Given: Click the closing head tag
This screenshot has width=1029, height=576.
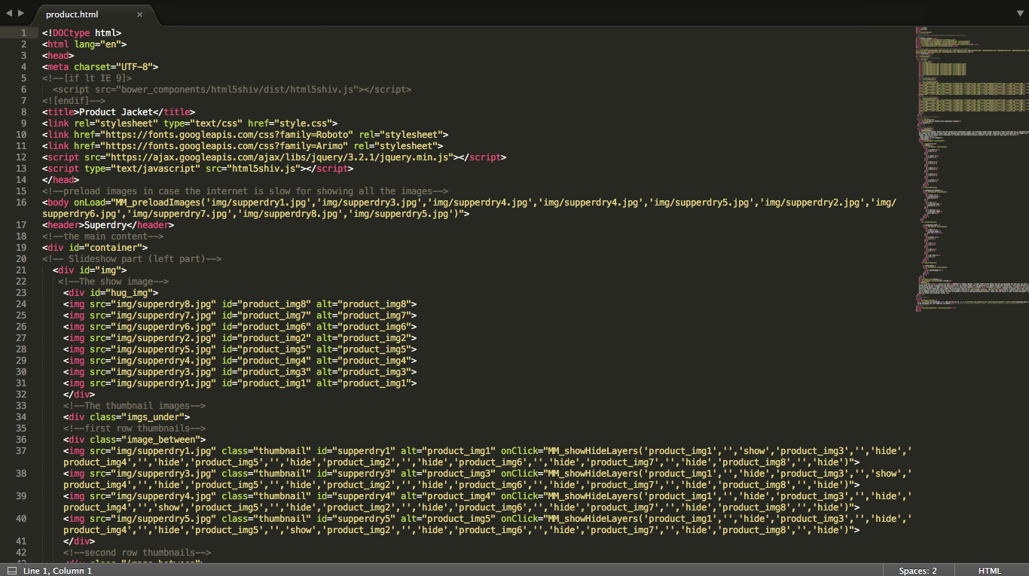Looking at the screenshot, I should point(60,180).
